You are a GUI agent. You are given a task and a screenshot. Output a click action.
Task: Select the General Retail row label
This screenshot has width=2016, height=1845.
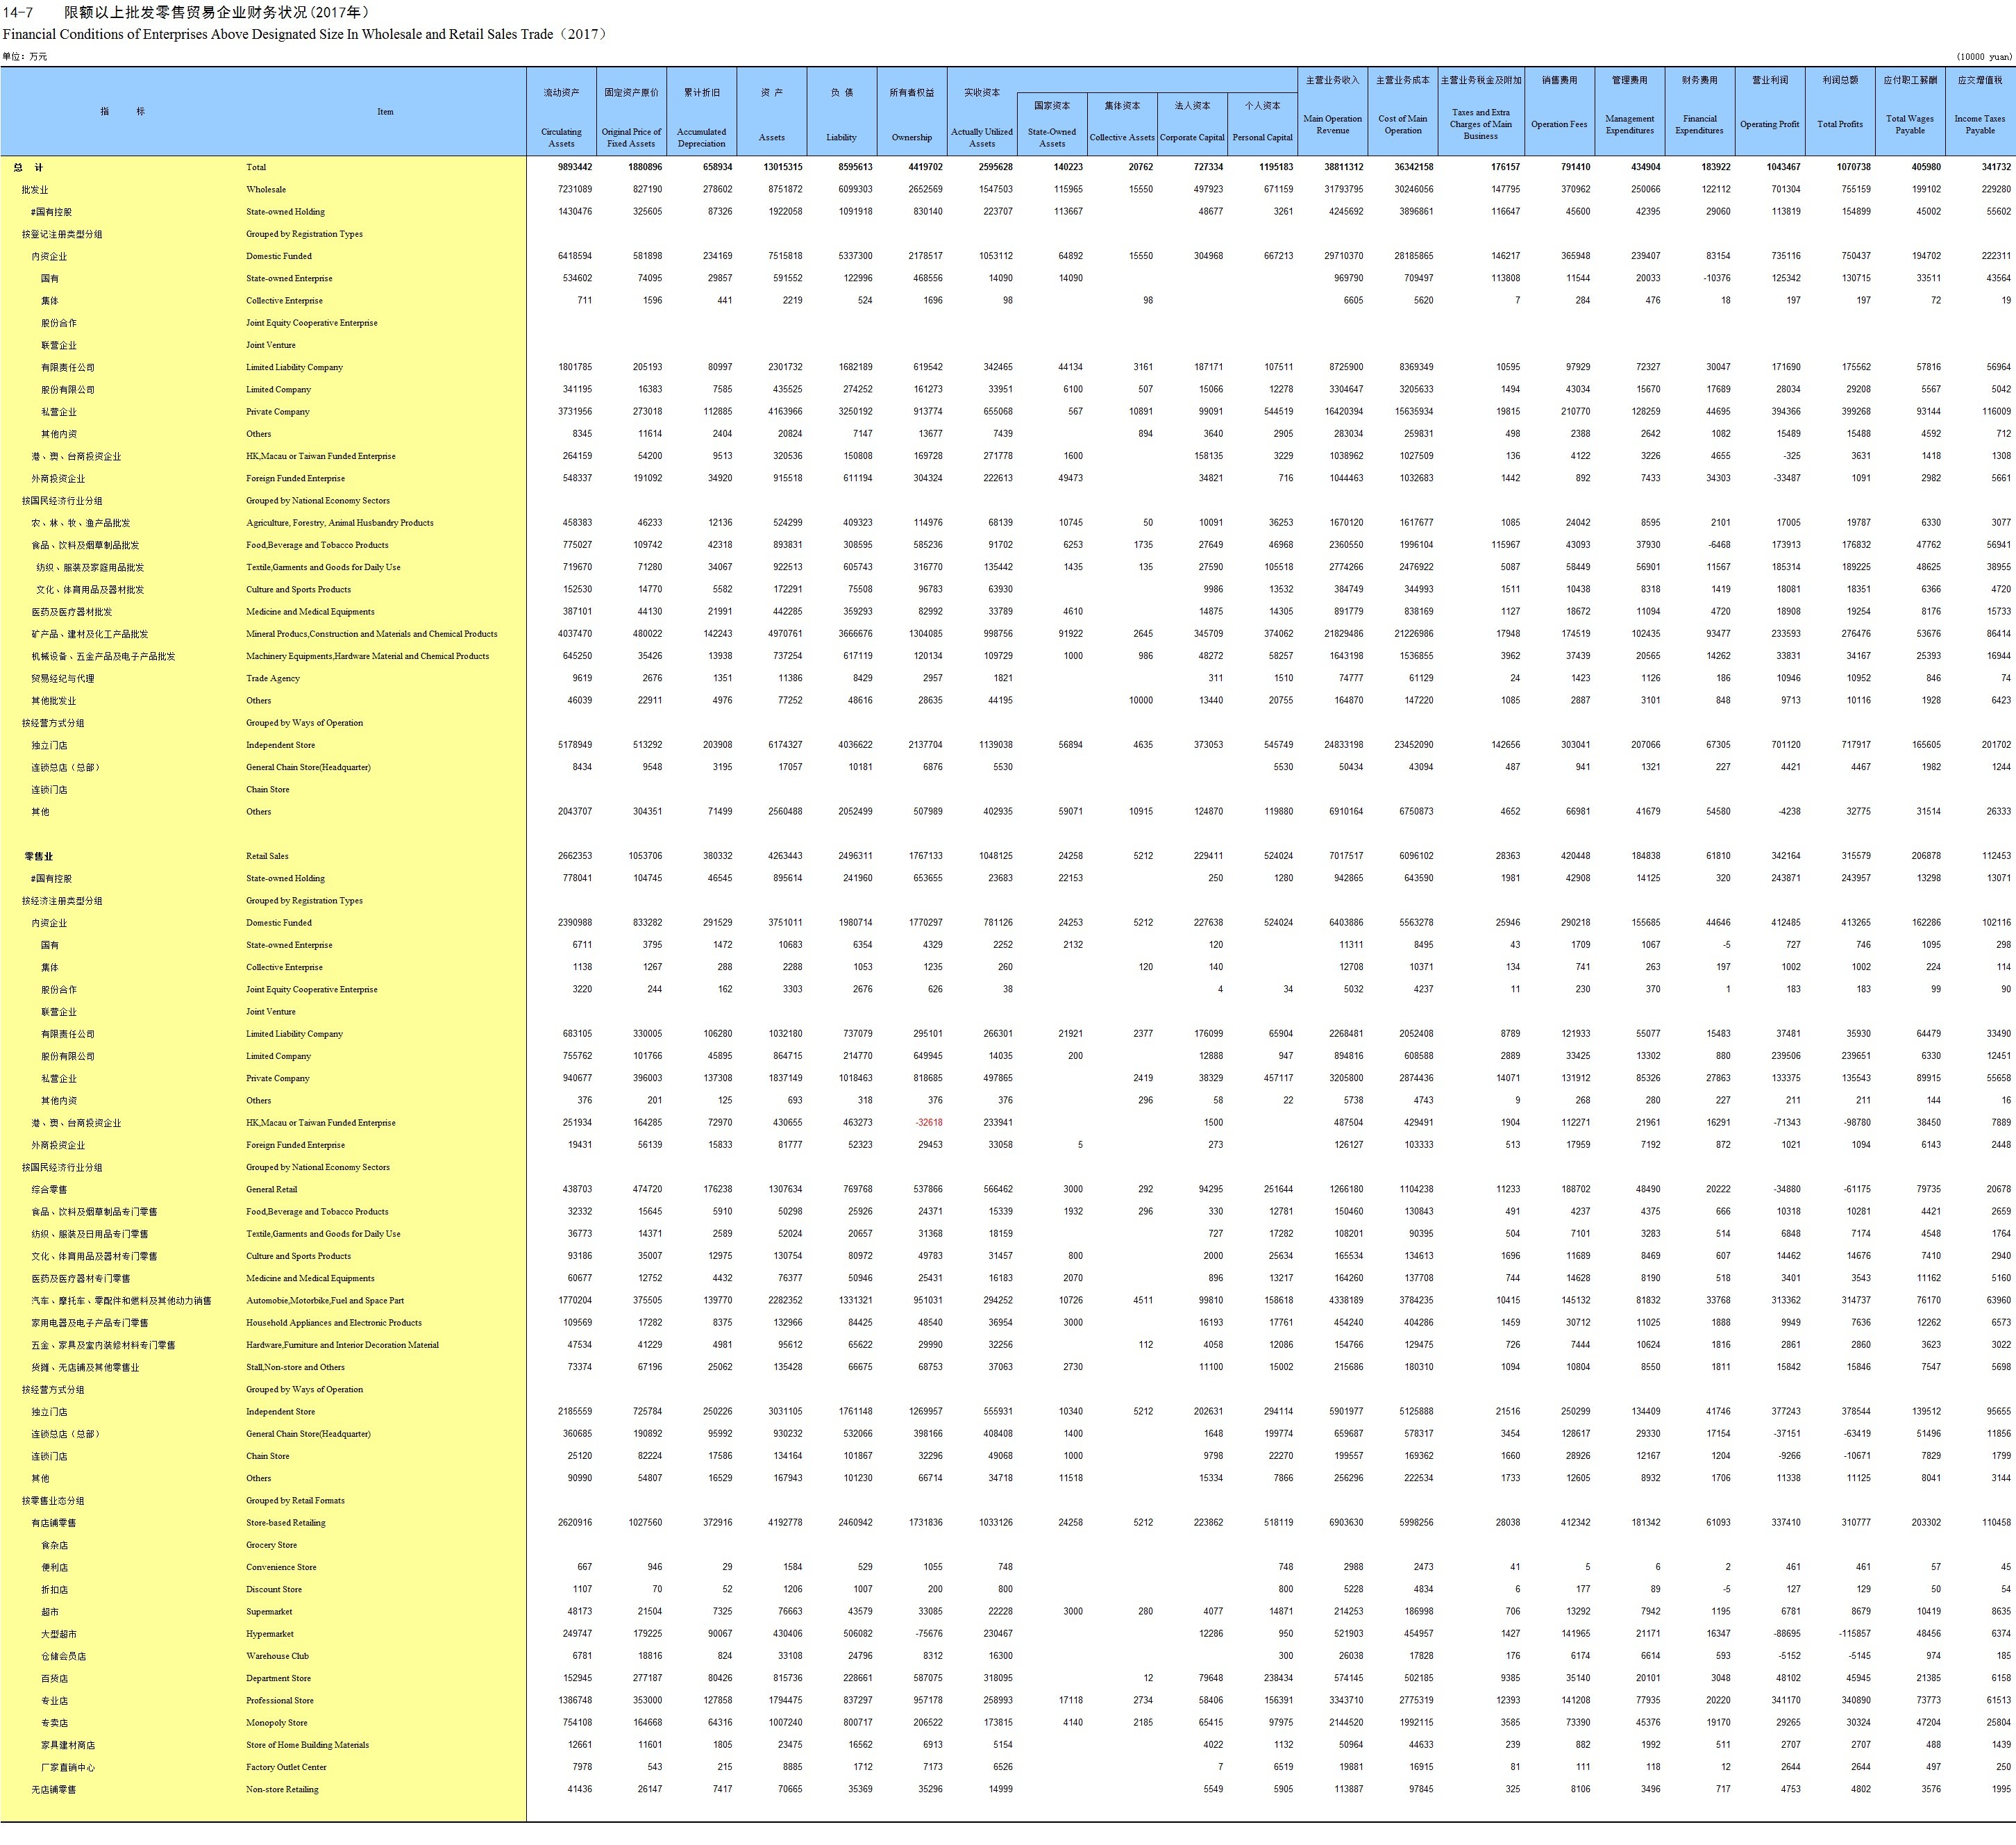pos(271,1189)
